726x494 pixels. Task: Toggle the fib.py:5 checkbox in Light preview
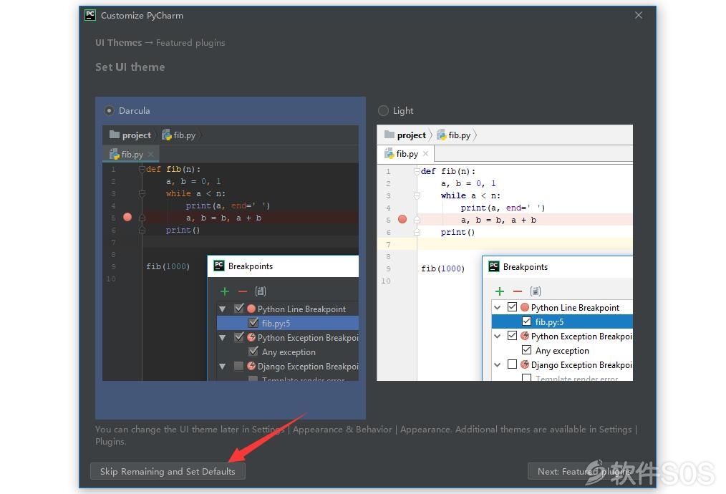point(526,321)
